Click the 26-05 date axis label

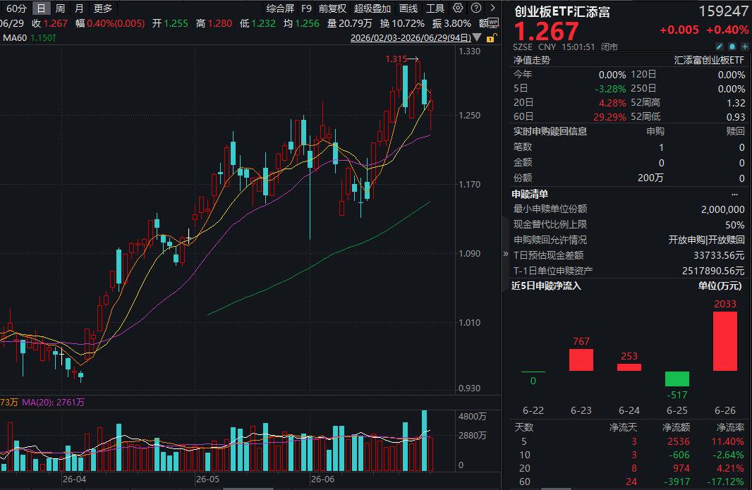coord(207,479)
